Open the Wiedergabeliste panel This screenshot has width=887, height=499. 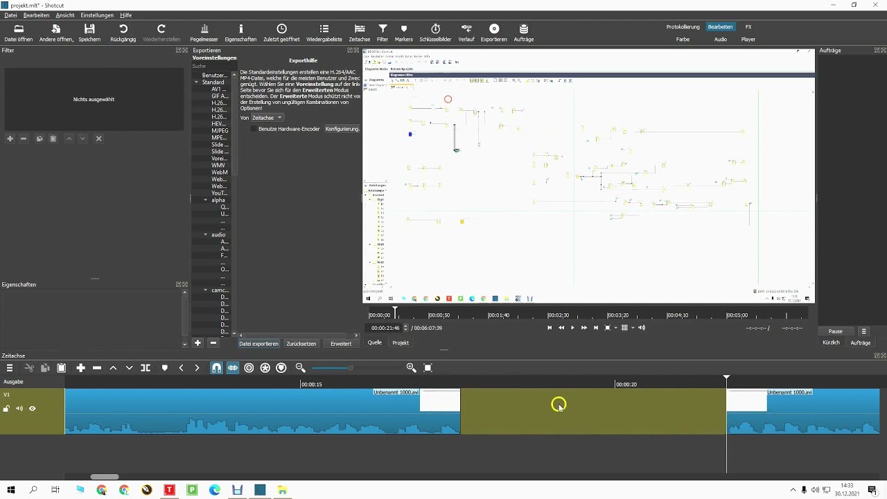coord(324,33)
